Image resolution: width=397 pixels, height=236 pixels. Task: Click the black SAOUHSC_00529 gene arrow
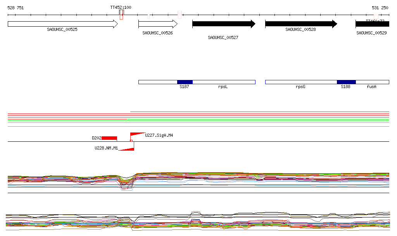click(x=372, y=24)
